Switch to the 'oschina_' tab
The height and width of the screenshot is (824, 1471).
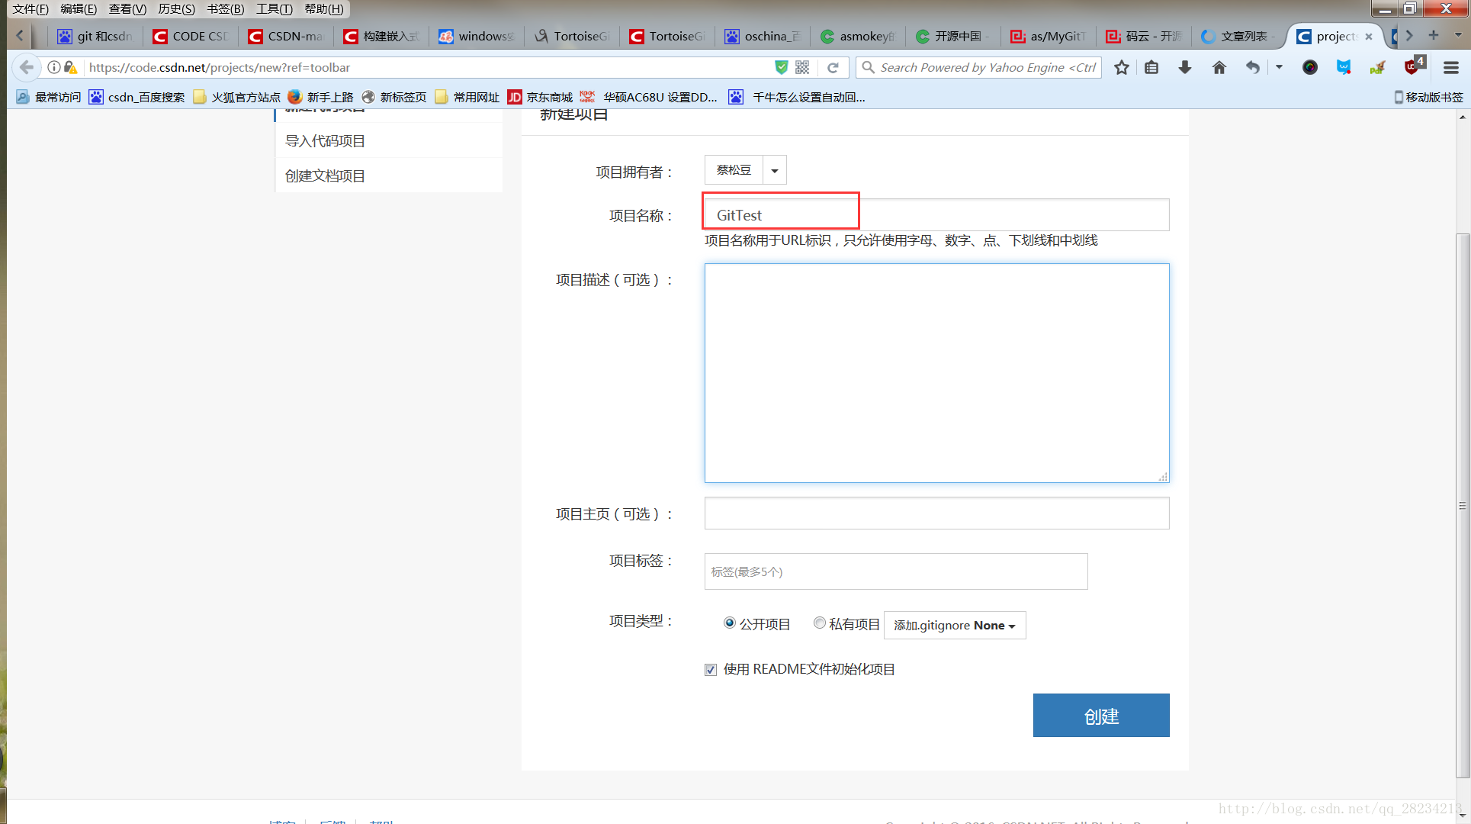(763, 36)
